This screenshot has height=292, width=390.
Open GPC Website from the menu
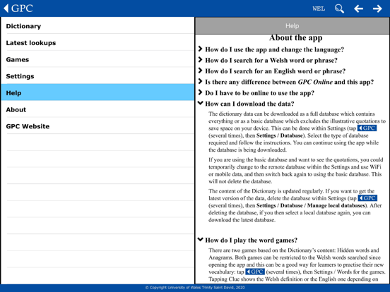coord(97,126)
